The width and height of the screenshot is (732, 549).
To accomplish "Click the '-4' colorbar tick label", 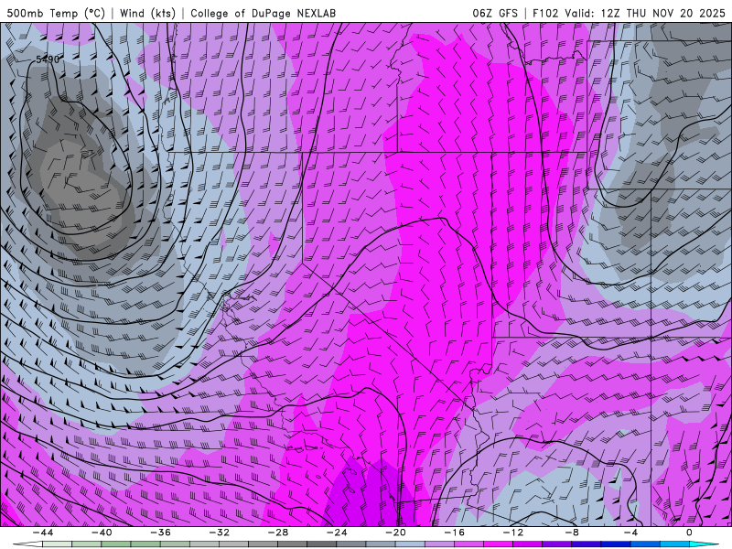I will (x=630, y=533).
